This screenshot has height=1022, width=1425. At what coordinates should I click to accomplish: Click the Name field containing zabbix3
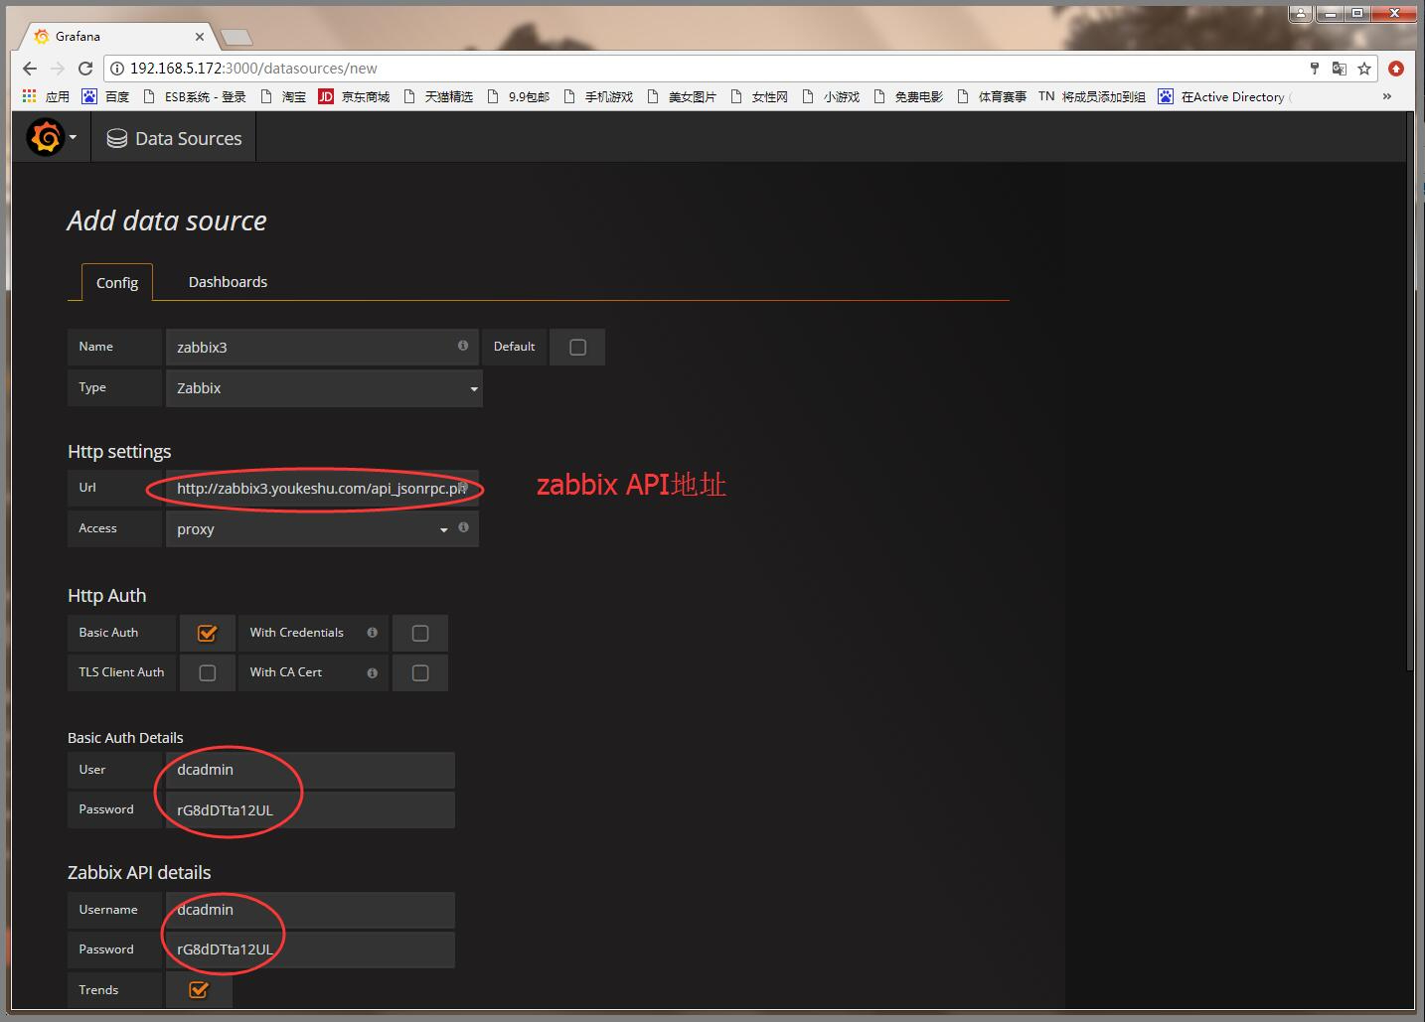[322, 348]
